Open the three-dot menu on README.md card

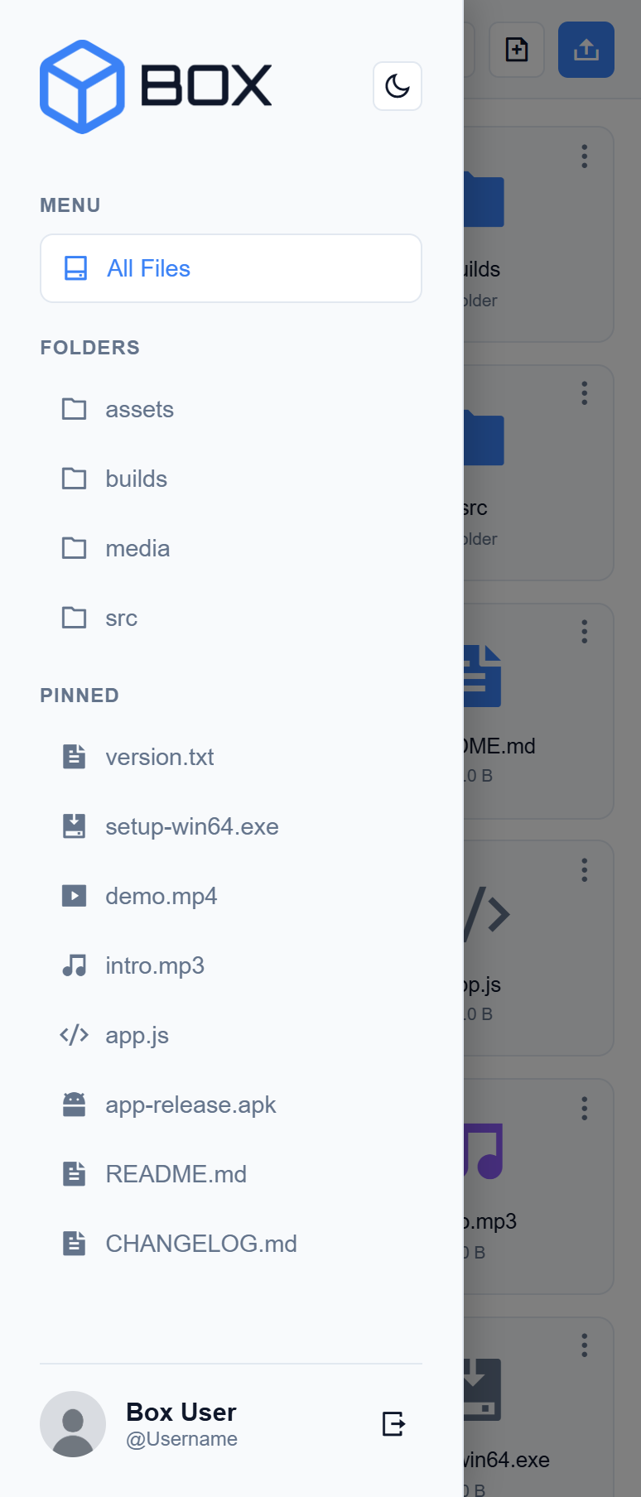tap(584, 632)
